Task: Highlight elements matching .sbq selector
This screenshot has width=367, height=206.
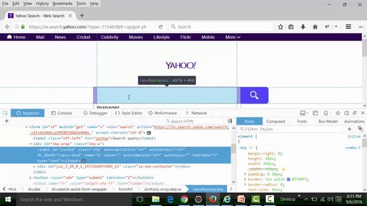Action: pos(251,148)
